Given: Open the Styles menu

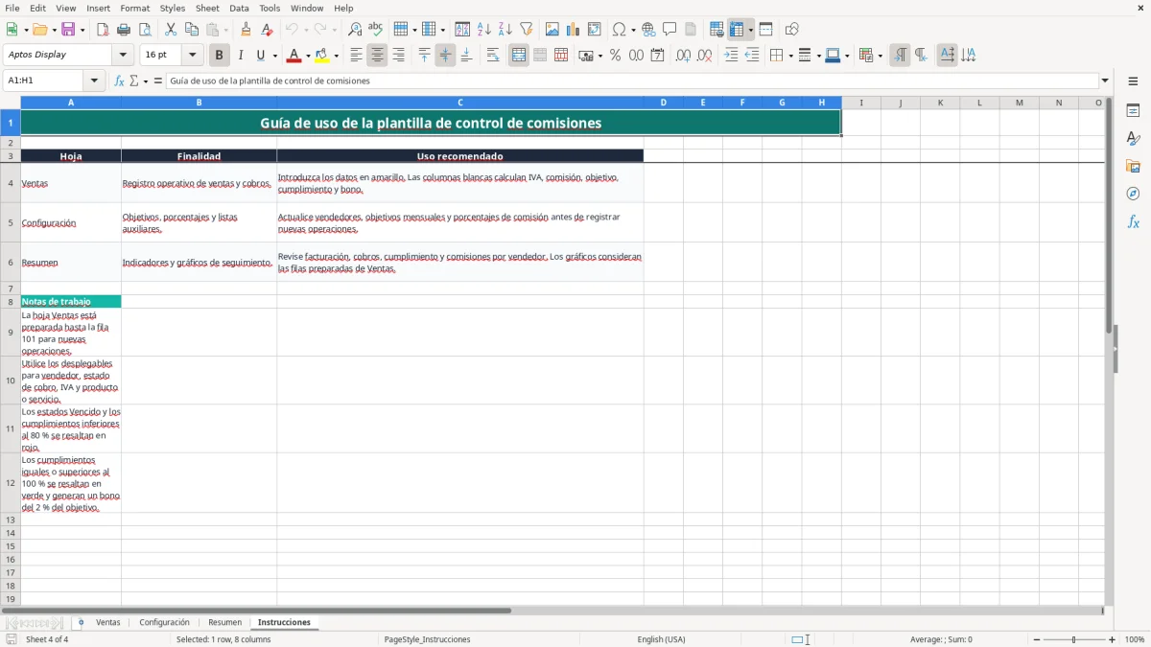Looking at the screenshot, I should tap(173, 8).
